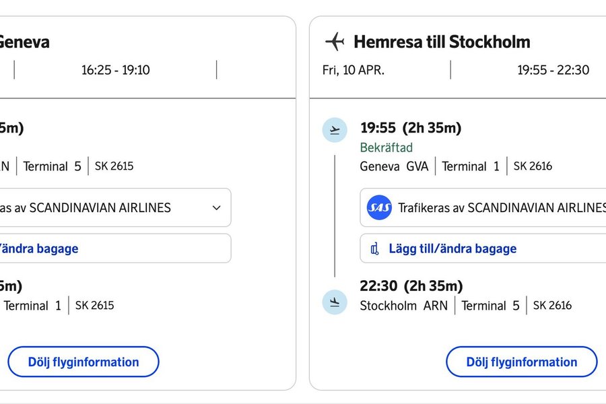Click the takeoff icon at 19:55 departure

tap(335, 130)
